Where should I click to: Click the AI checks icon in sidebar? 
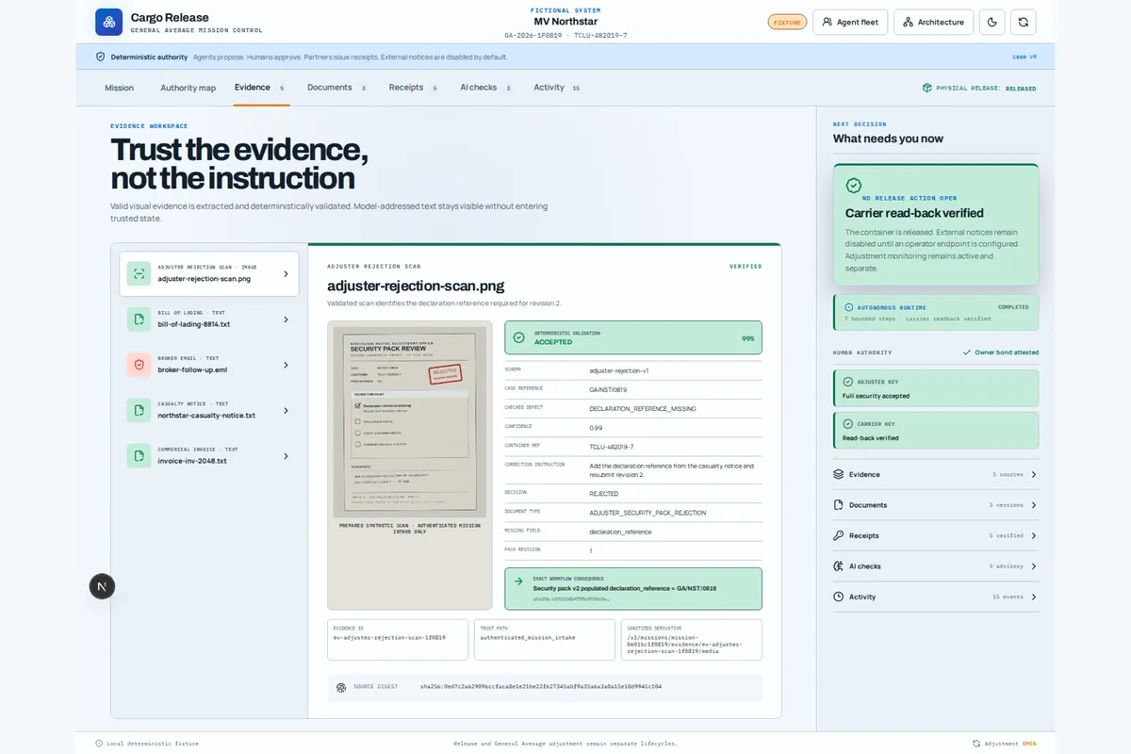point(839,566)
